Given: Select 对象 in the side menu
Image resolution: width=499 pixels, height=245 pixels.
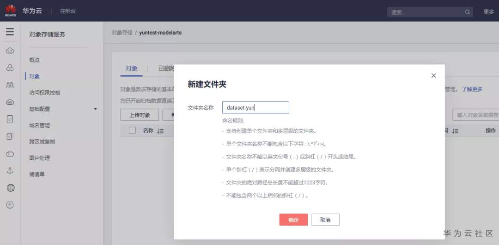Looking at the screenshot, I should [34, 76].
